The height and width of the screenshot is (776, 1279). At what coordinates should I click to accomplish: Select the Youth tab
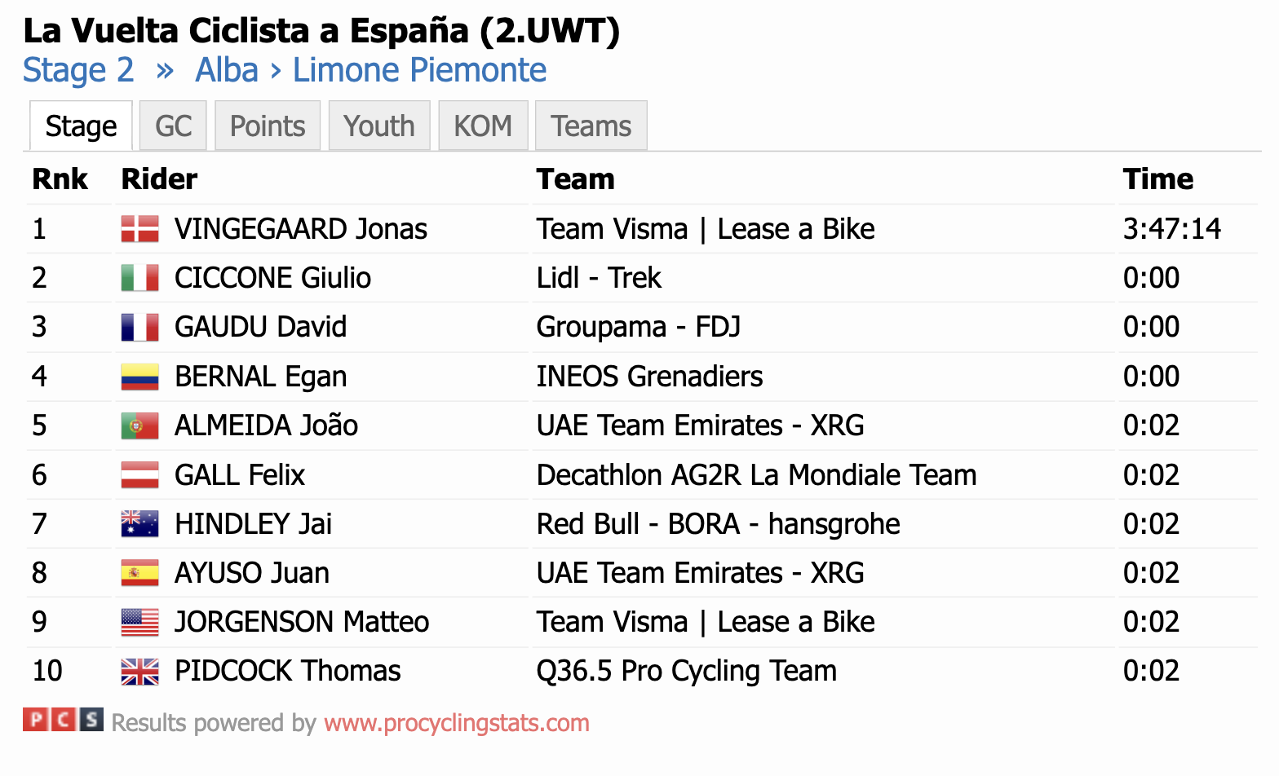pyautogui.click(x=379, y=126)
